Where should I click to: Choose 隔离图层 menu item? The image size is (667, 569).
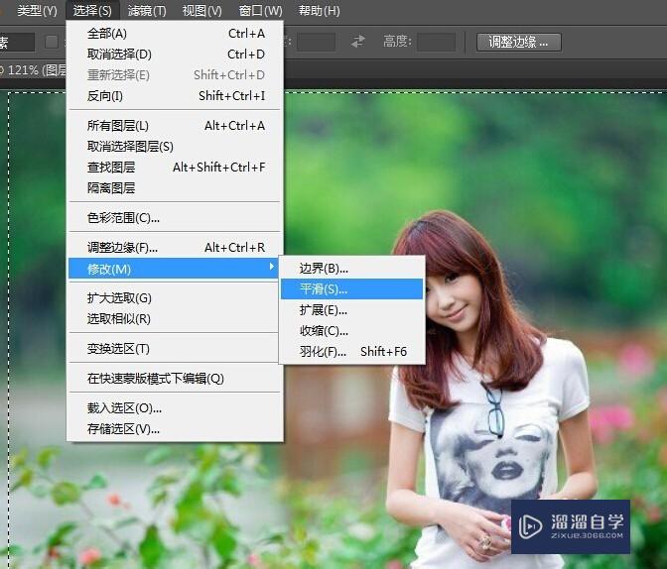click(x=175, y=187)
